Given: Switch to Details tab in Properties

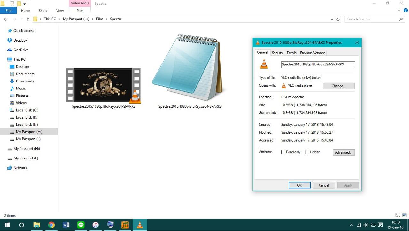Looking at the screenshot, I should coord(291,53).
